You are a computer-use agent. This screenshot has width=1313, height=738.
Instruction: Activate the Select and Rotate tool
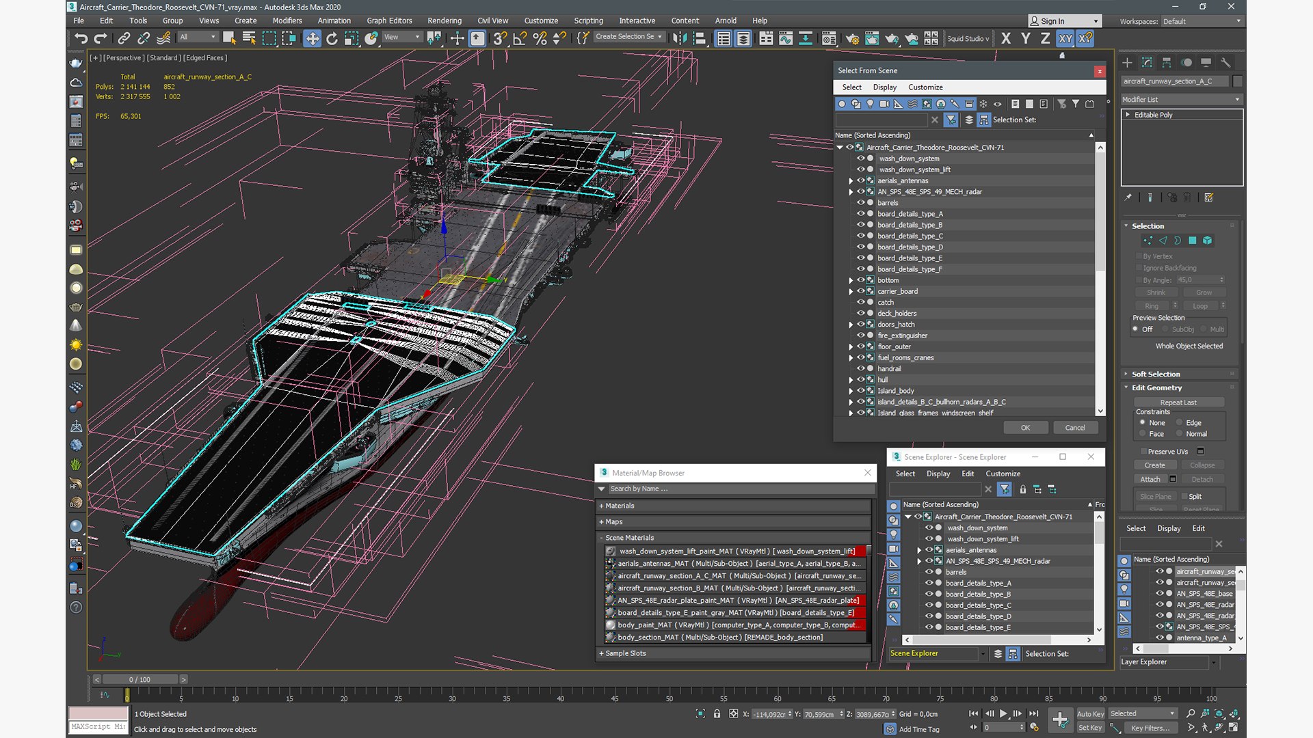332,38
